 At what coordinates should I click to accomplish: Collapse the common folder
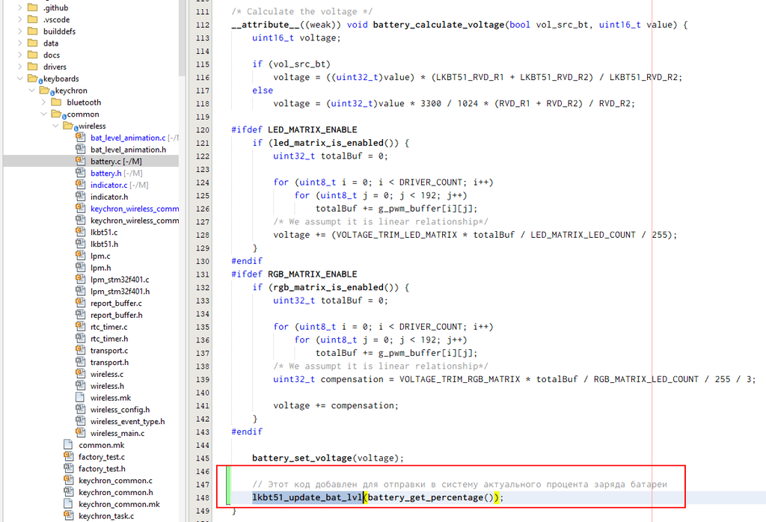pos(43,114)
